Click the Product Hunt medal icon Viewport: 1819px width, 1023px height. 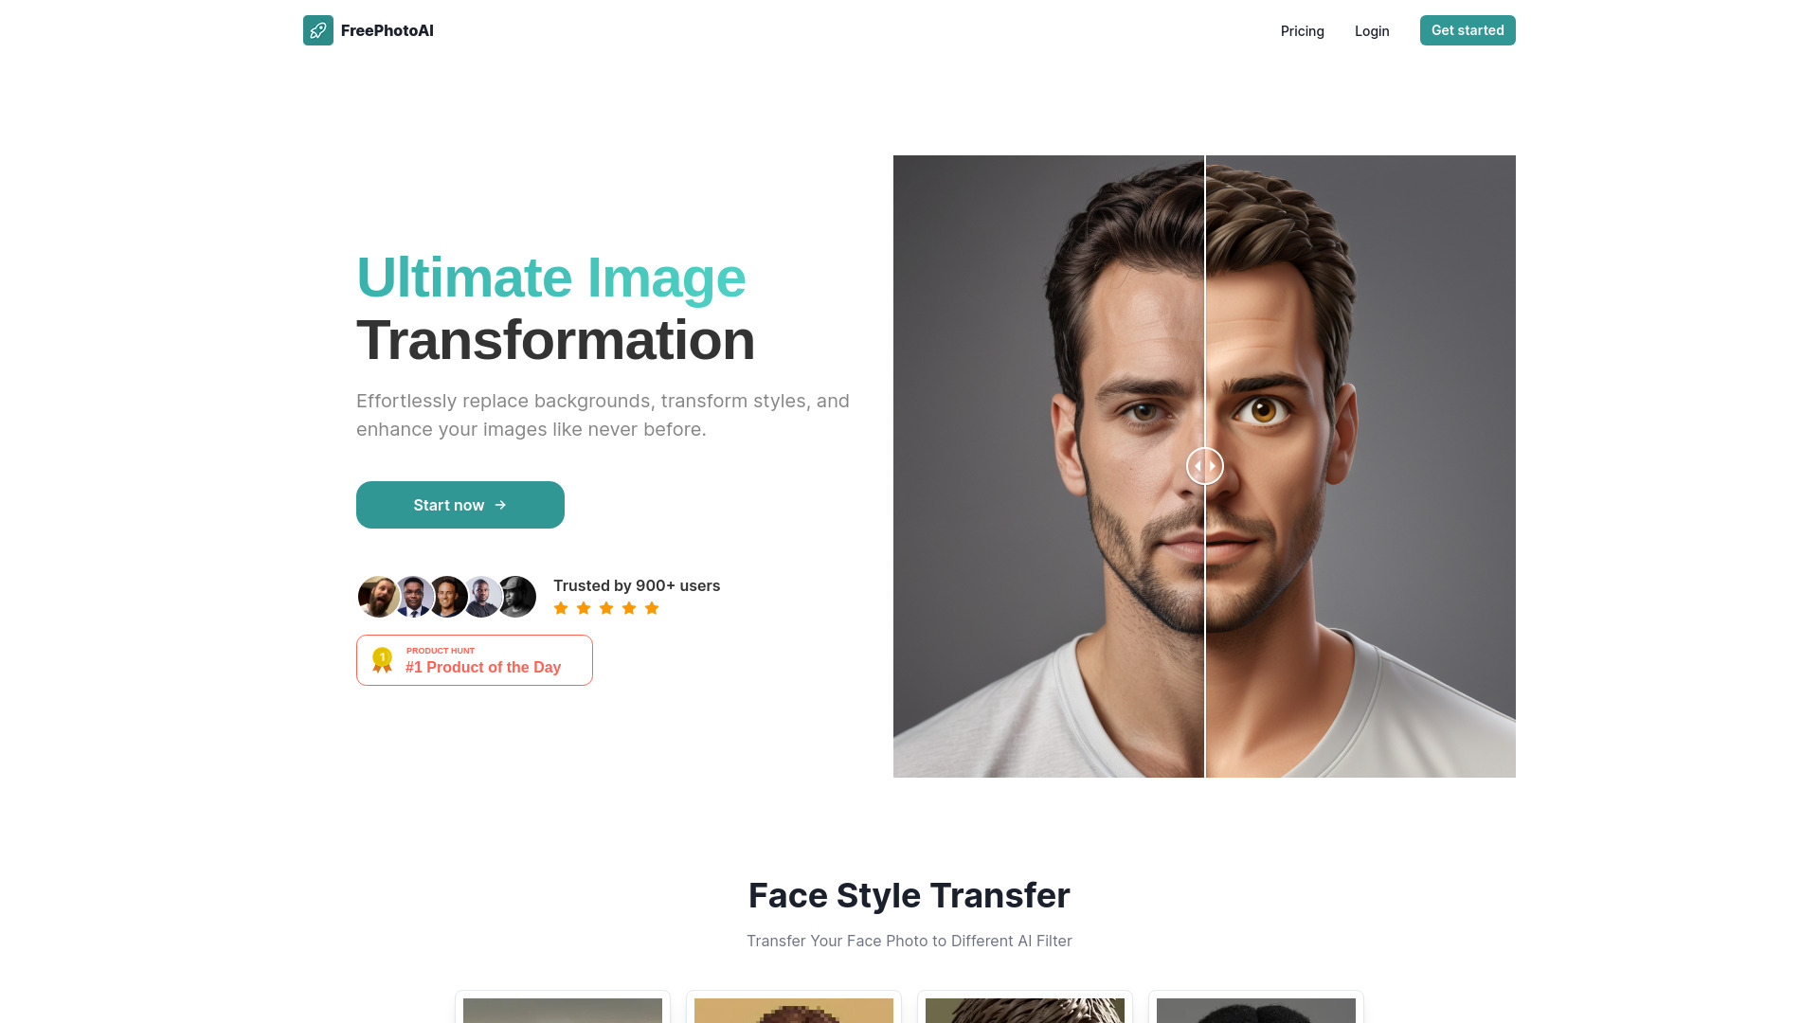(x=381, y=659)
